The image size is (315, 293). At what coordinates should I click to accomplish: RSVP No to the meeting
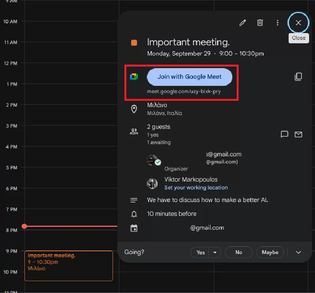(239, 252)
